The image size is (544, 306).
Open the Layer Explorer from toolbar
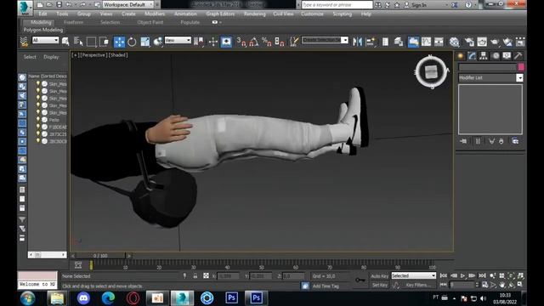coord(399,42)
